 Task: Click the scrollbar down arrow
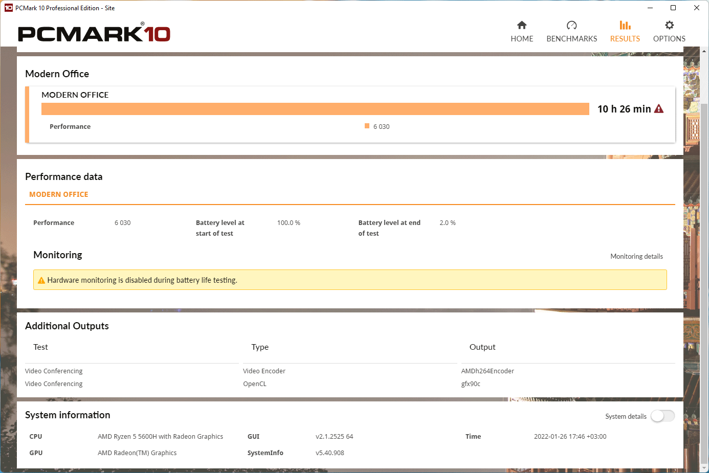pos(704,467)
